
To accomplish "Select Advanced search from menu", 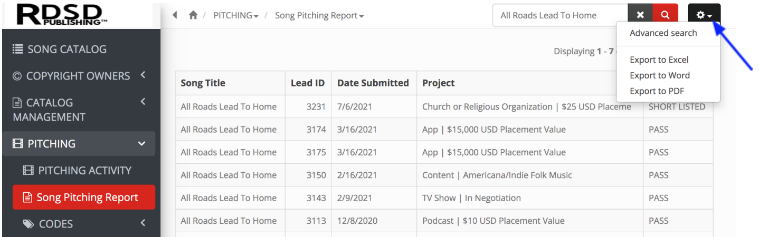I will (663, 33).
